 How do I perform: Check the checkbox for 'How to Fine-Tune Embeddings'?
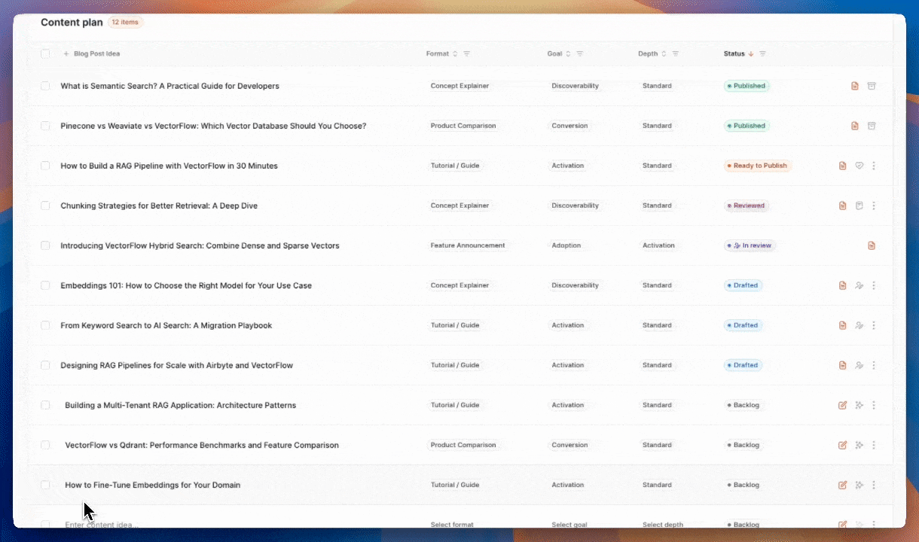45,485
